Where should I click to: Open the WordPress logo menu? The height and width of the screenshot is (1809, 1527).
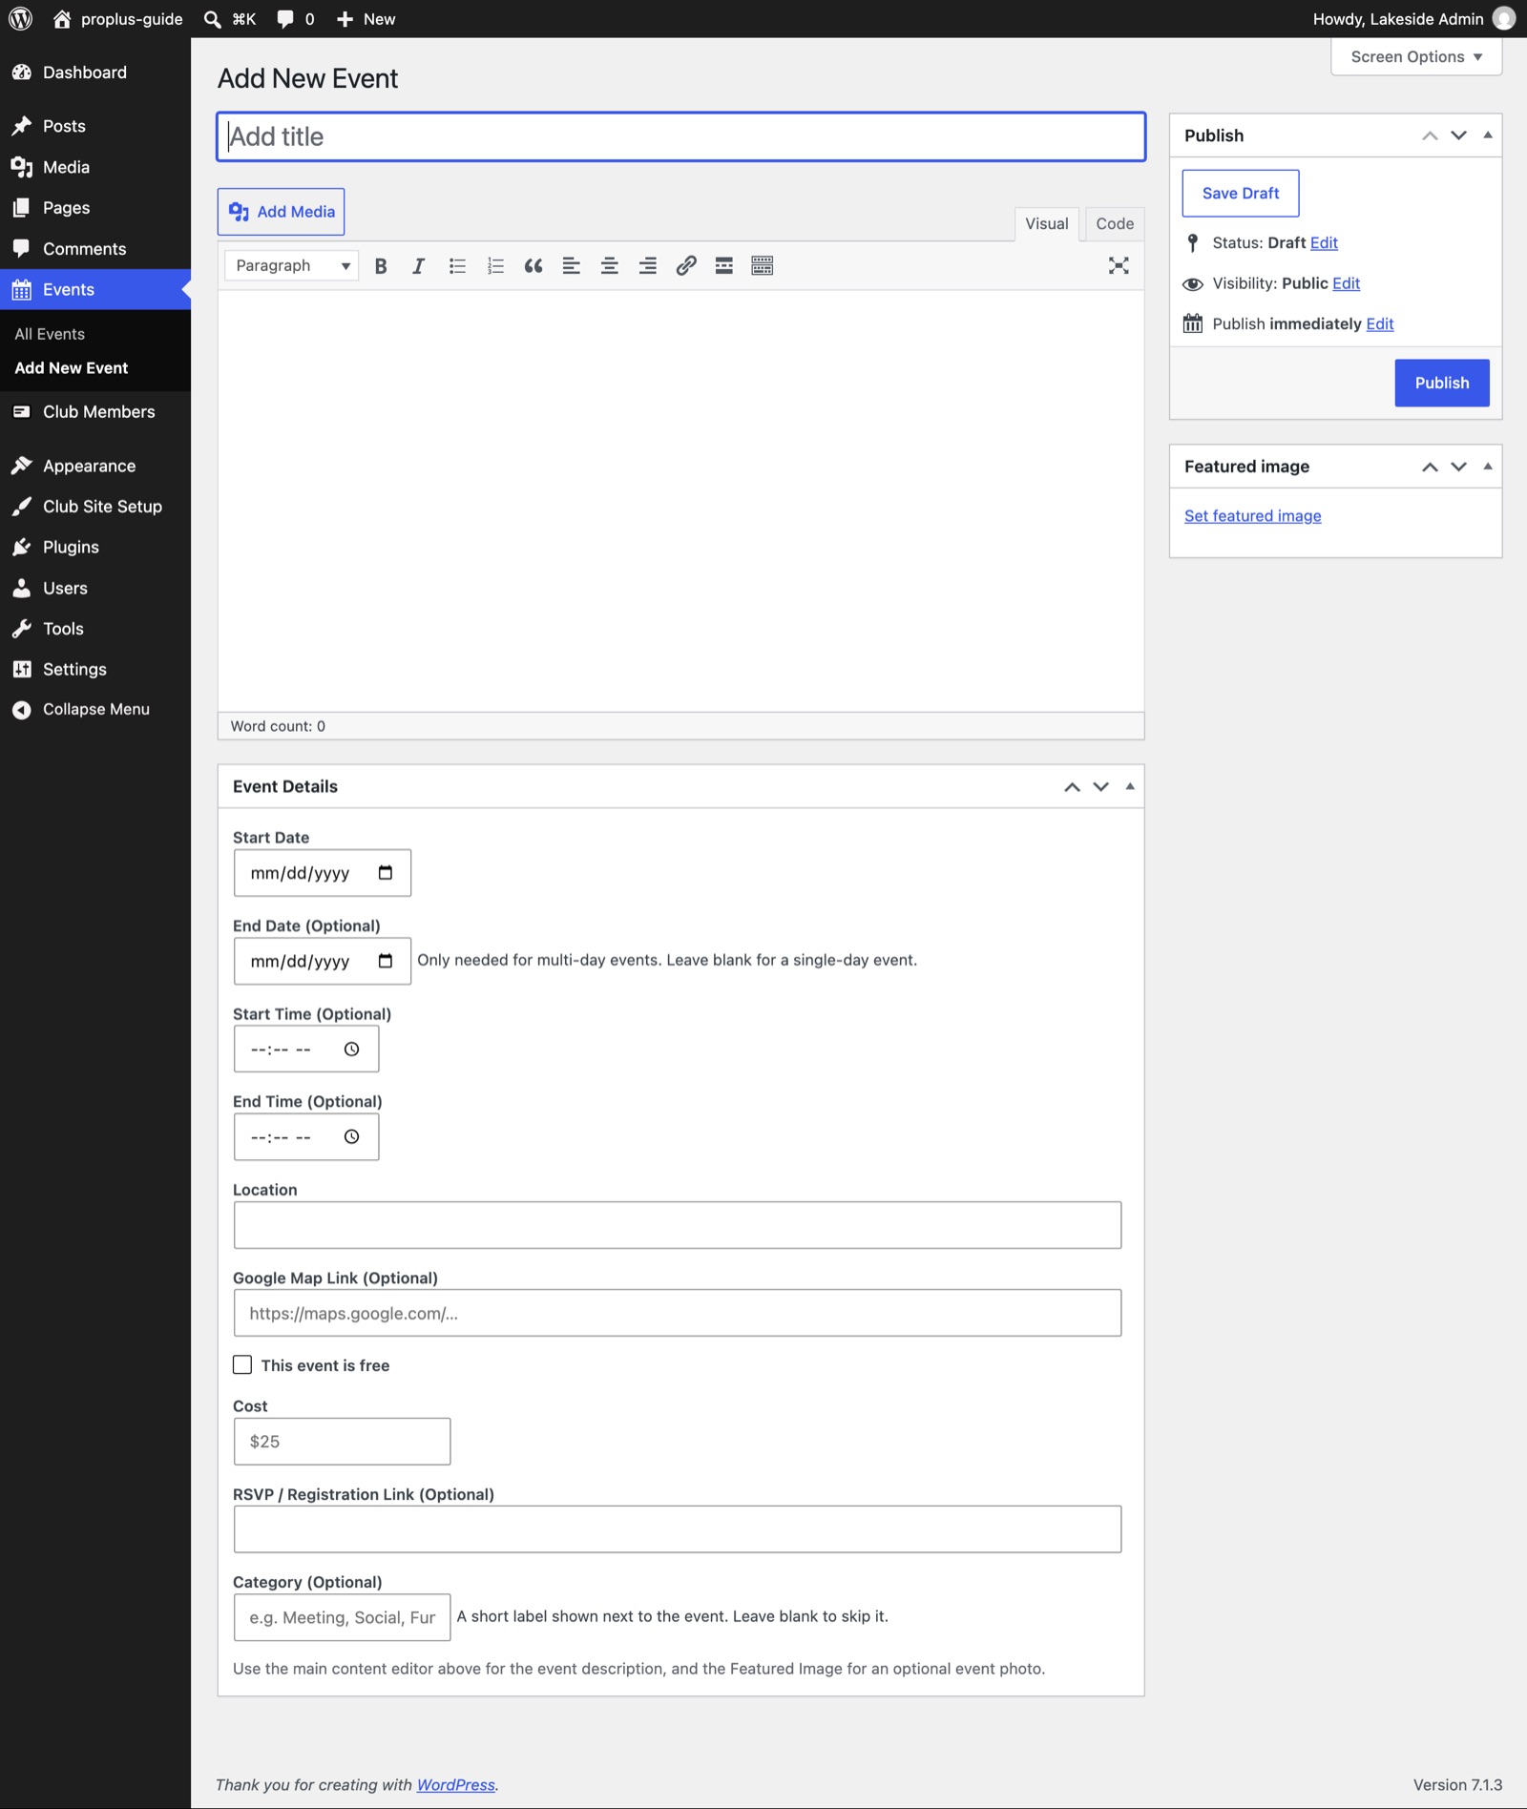[x=20, y=19]
